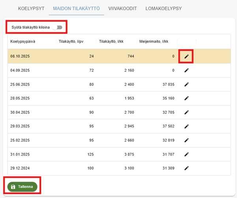Click the edit pencil for 08.10.2025 row

[187, 57]
